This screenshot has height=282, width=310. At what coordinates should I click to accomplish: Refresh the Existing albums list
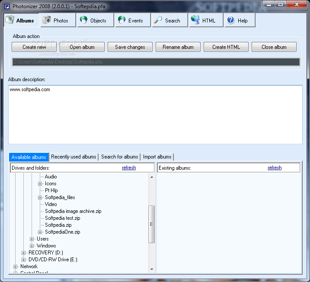click(275, 168)
